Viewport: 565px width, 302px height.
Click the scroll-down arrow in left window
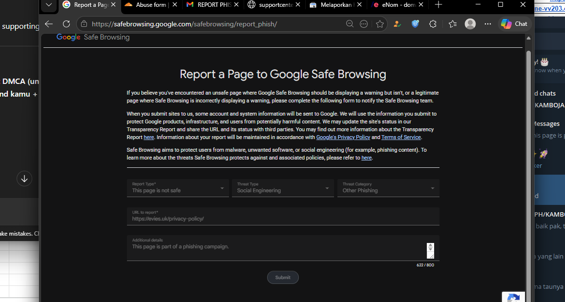point(24,179)
